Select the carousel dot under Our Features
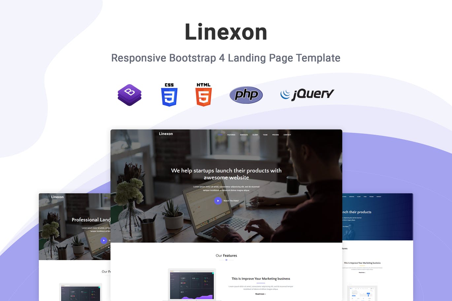Image resolution: width=452 pixels, height=301 pixels. pos(226,260)
